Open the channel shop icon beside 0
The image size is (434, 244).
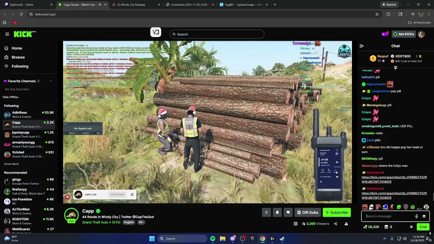point(386,227)
